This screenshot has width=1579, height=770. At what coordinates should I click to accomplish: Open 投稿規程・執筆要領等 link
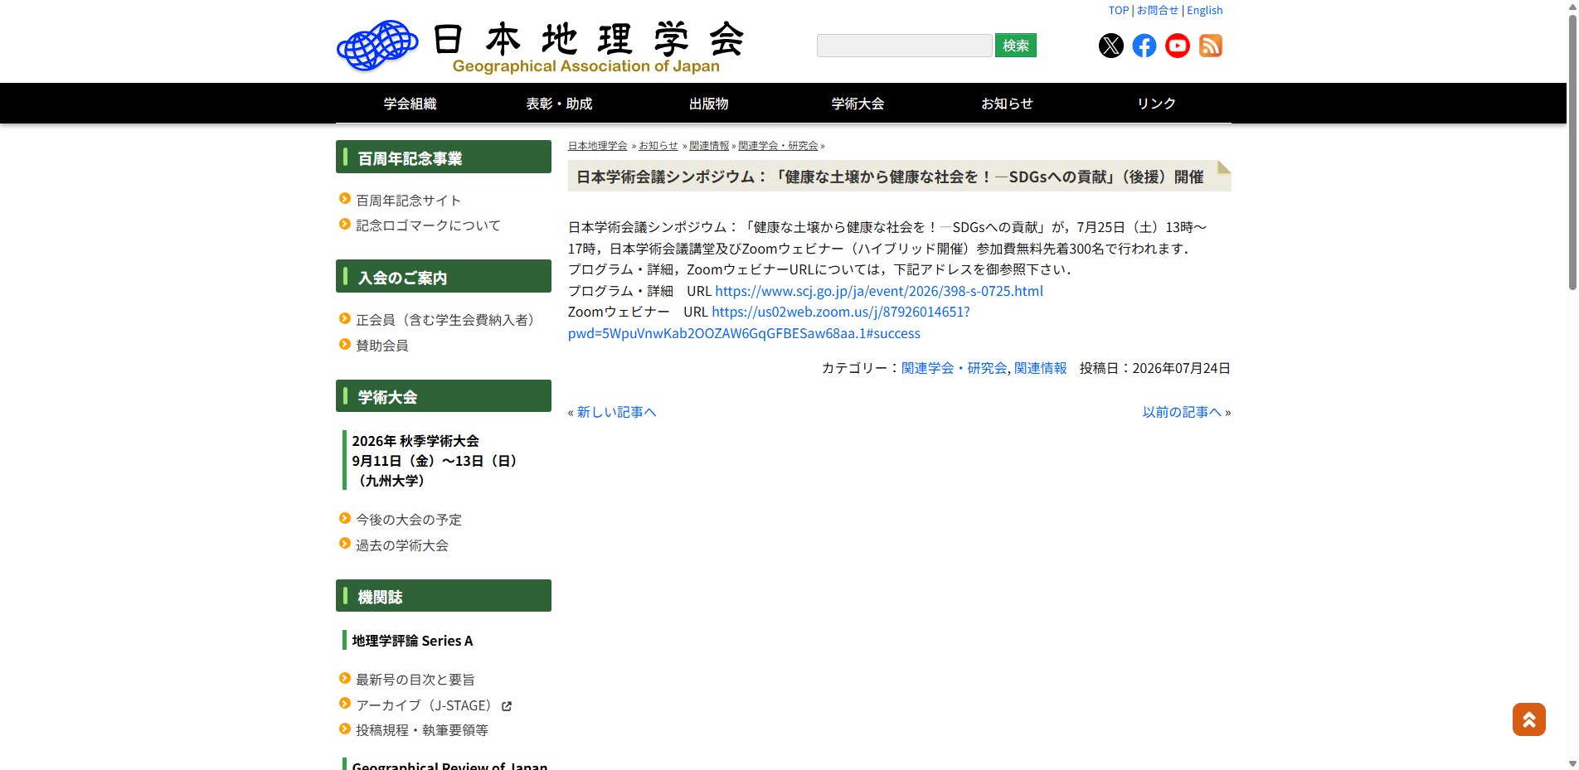pyautogui.click(x=421, y=730)
